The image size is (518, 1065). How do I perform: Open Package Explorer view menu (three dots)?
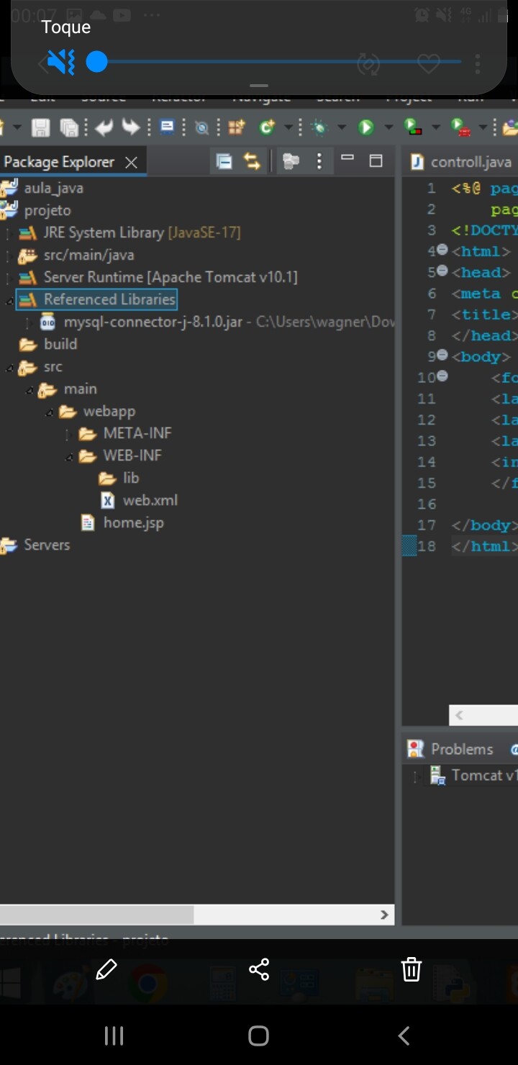click(319, 161)
